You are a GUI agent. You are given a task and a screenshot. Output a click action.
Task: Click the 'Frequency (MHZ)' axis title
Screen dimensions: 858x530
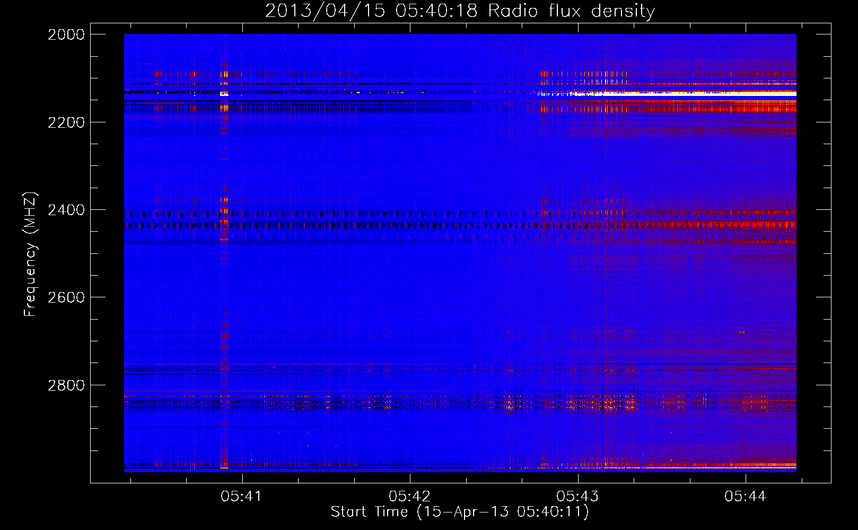pyautogui.click(x=31, y=254)
